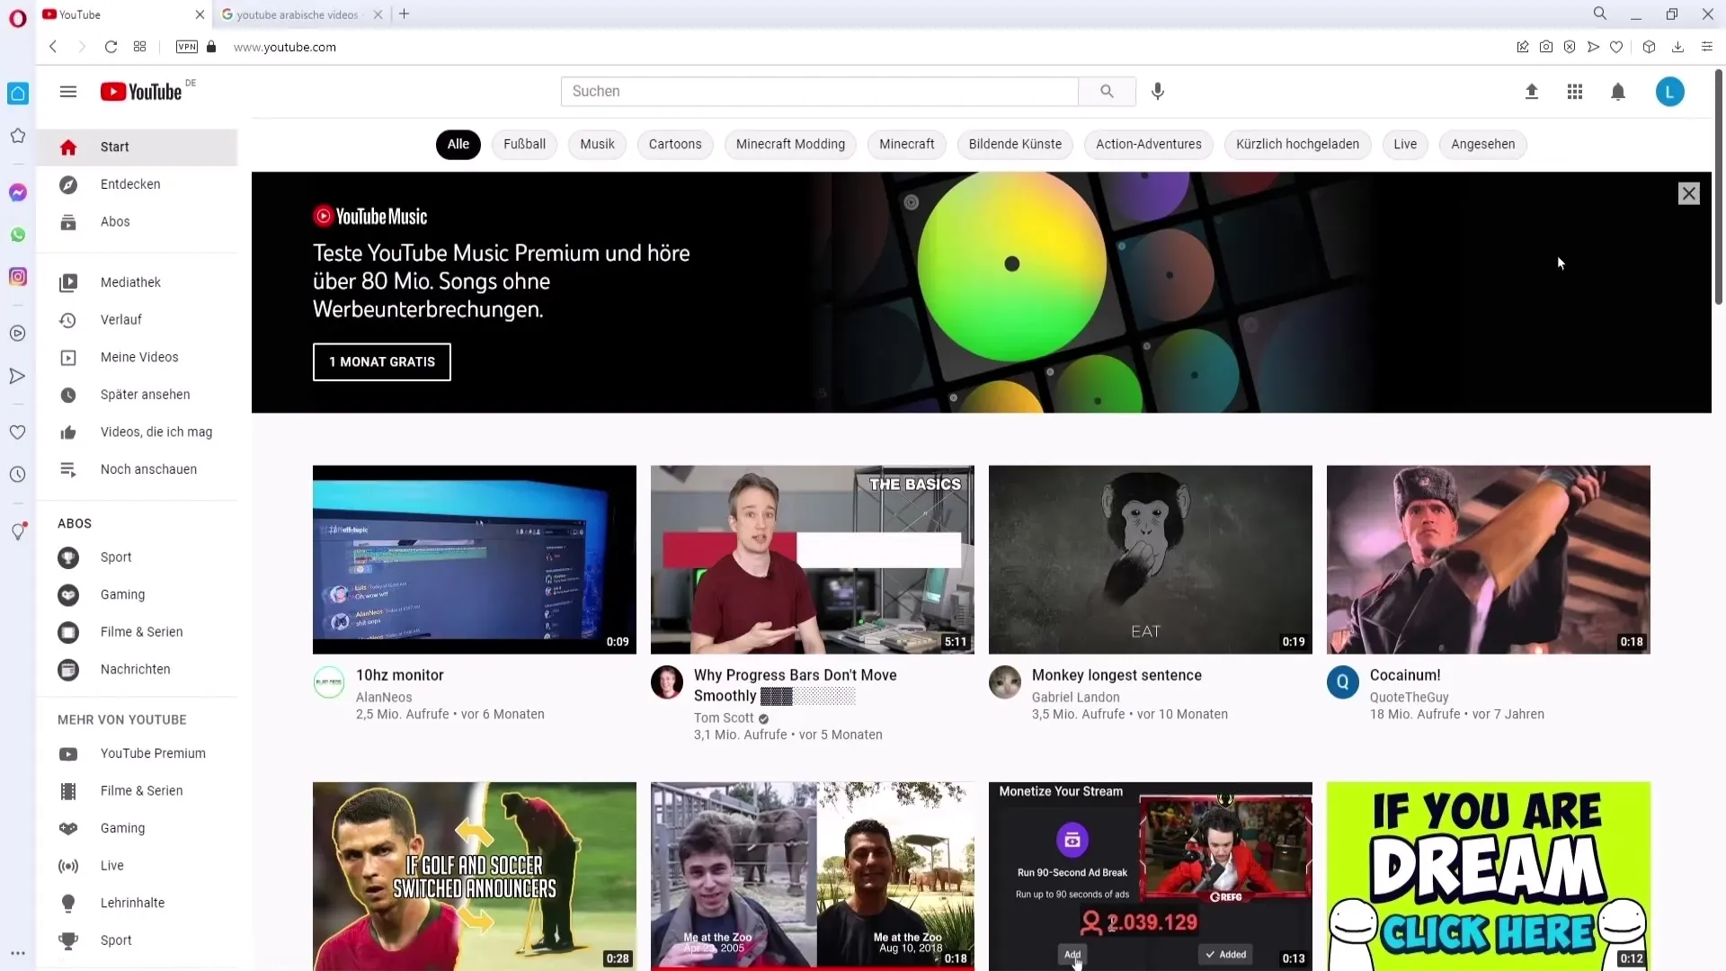Screen dimensions: 1726x971
Task: Open the user account profile icon
Action: click(1669, 92)
